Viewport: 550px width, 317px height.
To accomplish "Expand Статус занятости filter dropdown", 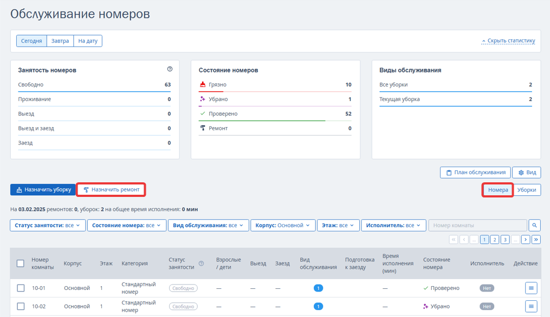I will 48,225.
